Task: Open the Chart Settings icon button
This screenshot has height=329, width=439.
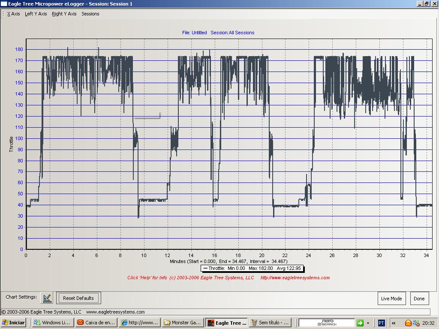Action: [x=47, y=298]
